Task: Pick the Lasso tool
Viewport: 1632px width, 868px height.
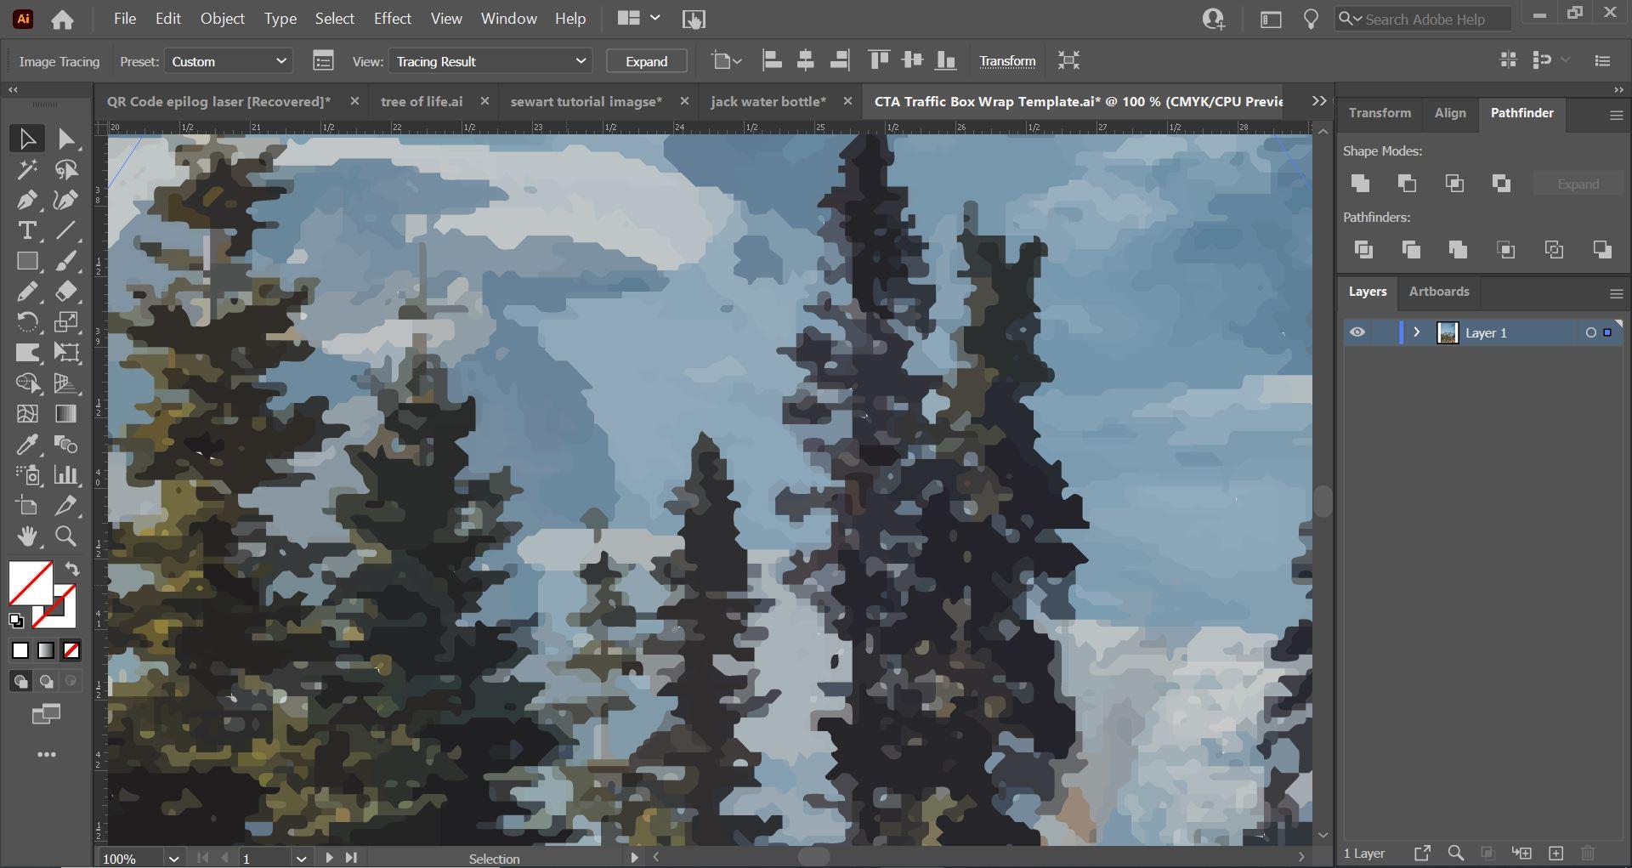Action: pos(66,169)
